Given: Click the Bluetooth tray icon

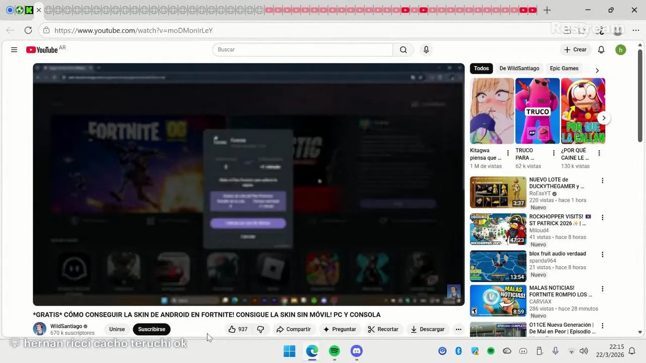Looking at the screenshot, I should [459, 351].
